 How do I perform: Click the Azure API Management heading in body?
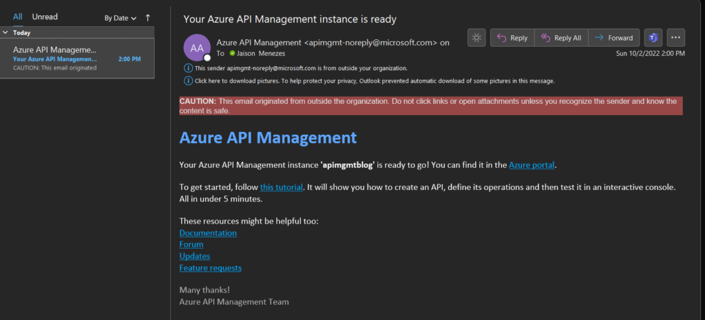tap(268, 138)
